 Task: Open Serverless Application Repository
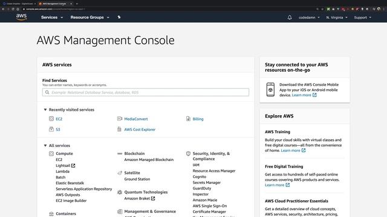coord(83,189)
